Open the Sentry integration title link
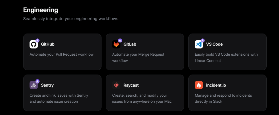Image resolution: width=279 pixels, height=115 pixels. 47,85
